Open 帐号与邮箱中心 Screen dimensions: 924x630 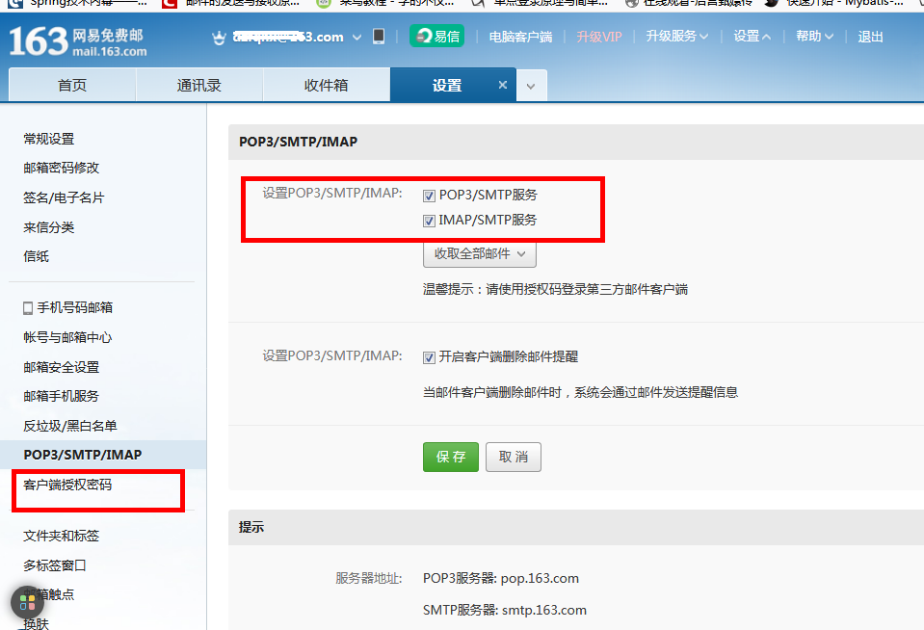click(x=67, y=337)
